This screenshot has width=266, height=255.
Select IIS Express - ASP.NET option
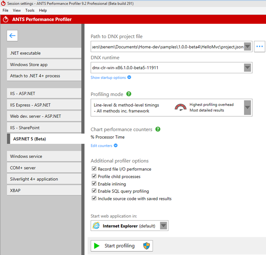click(44, 105)
